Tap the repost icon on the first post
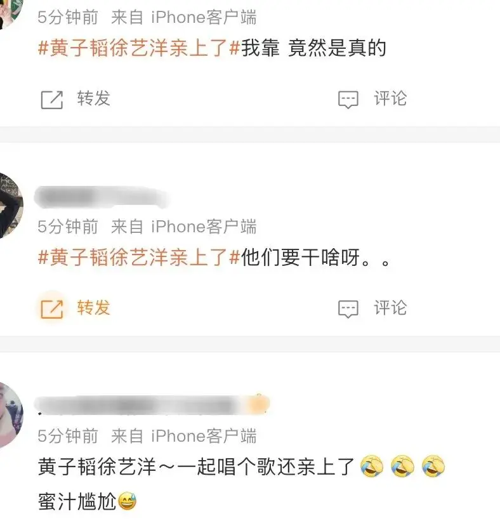This screenshot has height=528, width=500. point(52,100)
